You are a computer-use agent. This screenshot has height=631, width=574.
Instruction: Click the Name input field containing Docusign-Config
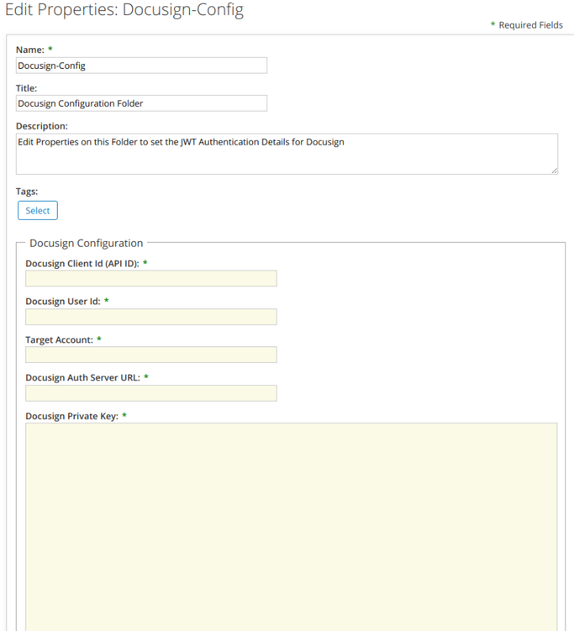142,65
